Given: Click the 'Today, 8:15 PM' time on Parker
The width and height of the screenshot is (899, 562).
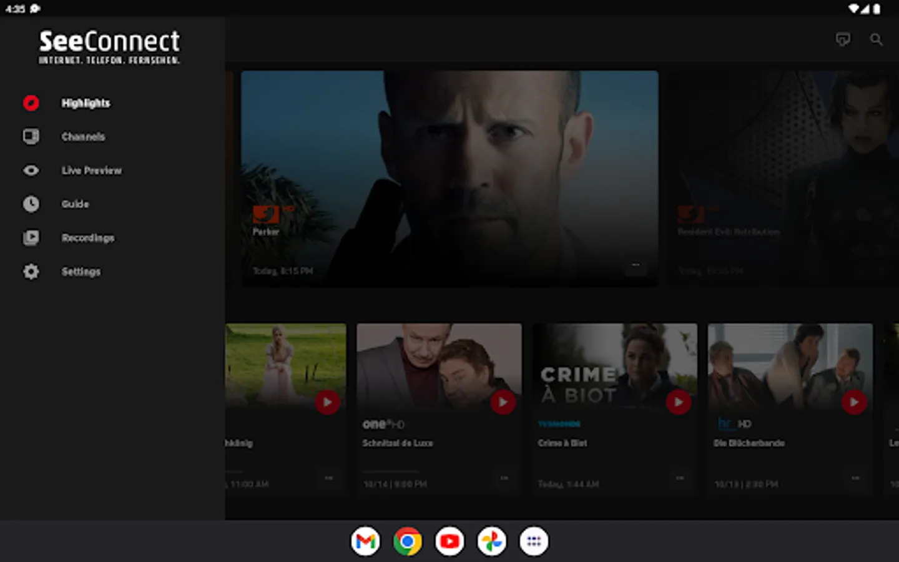Looking at the screenshot, I should (x=283, y=271).
